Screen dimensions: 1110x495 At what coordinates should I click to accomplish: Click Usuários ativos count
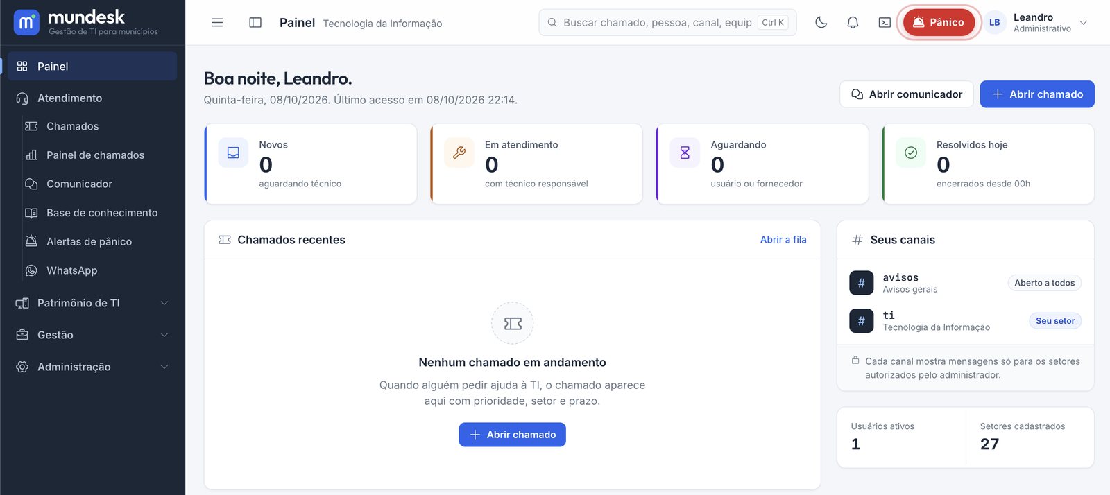856,444
